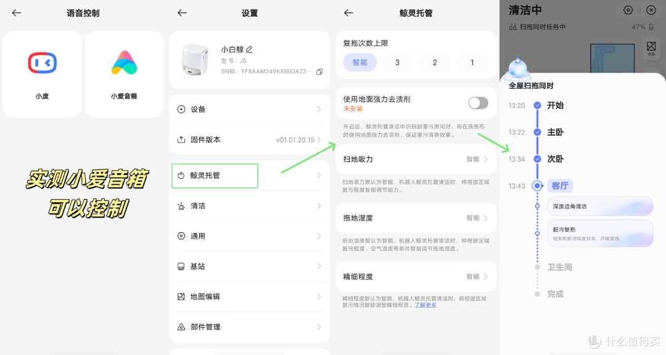Open the 清洁 settings entry
This screenshot has width=666, height=355.
[250, 206]
